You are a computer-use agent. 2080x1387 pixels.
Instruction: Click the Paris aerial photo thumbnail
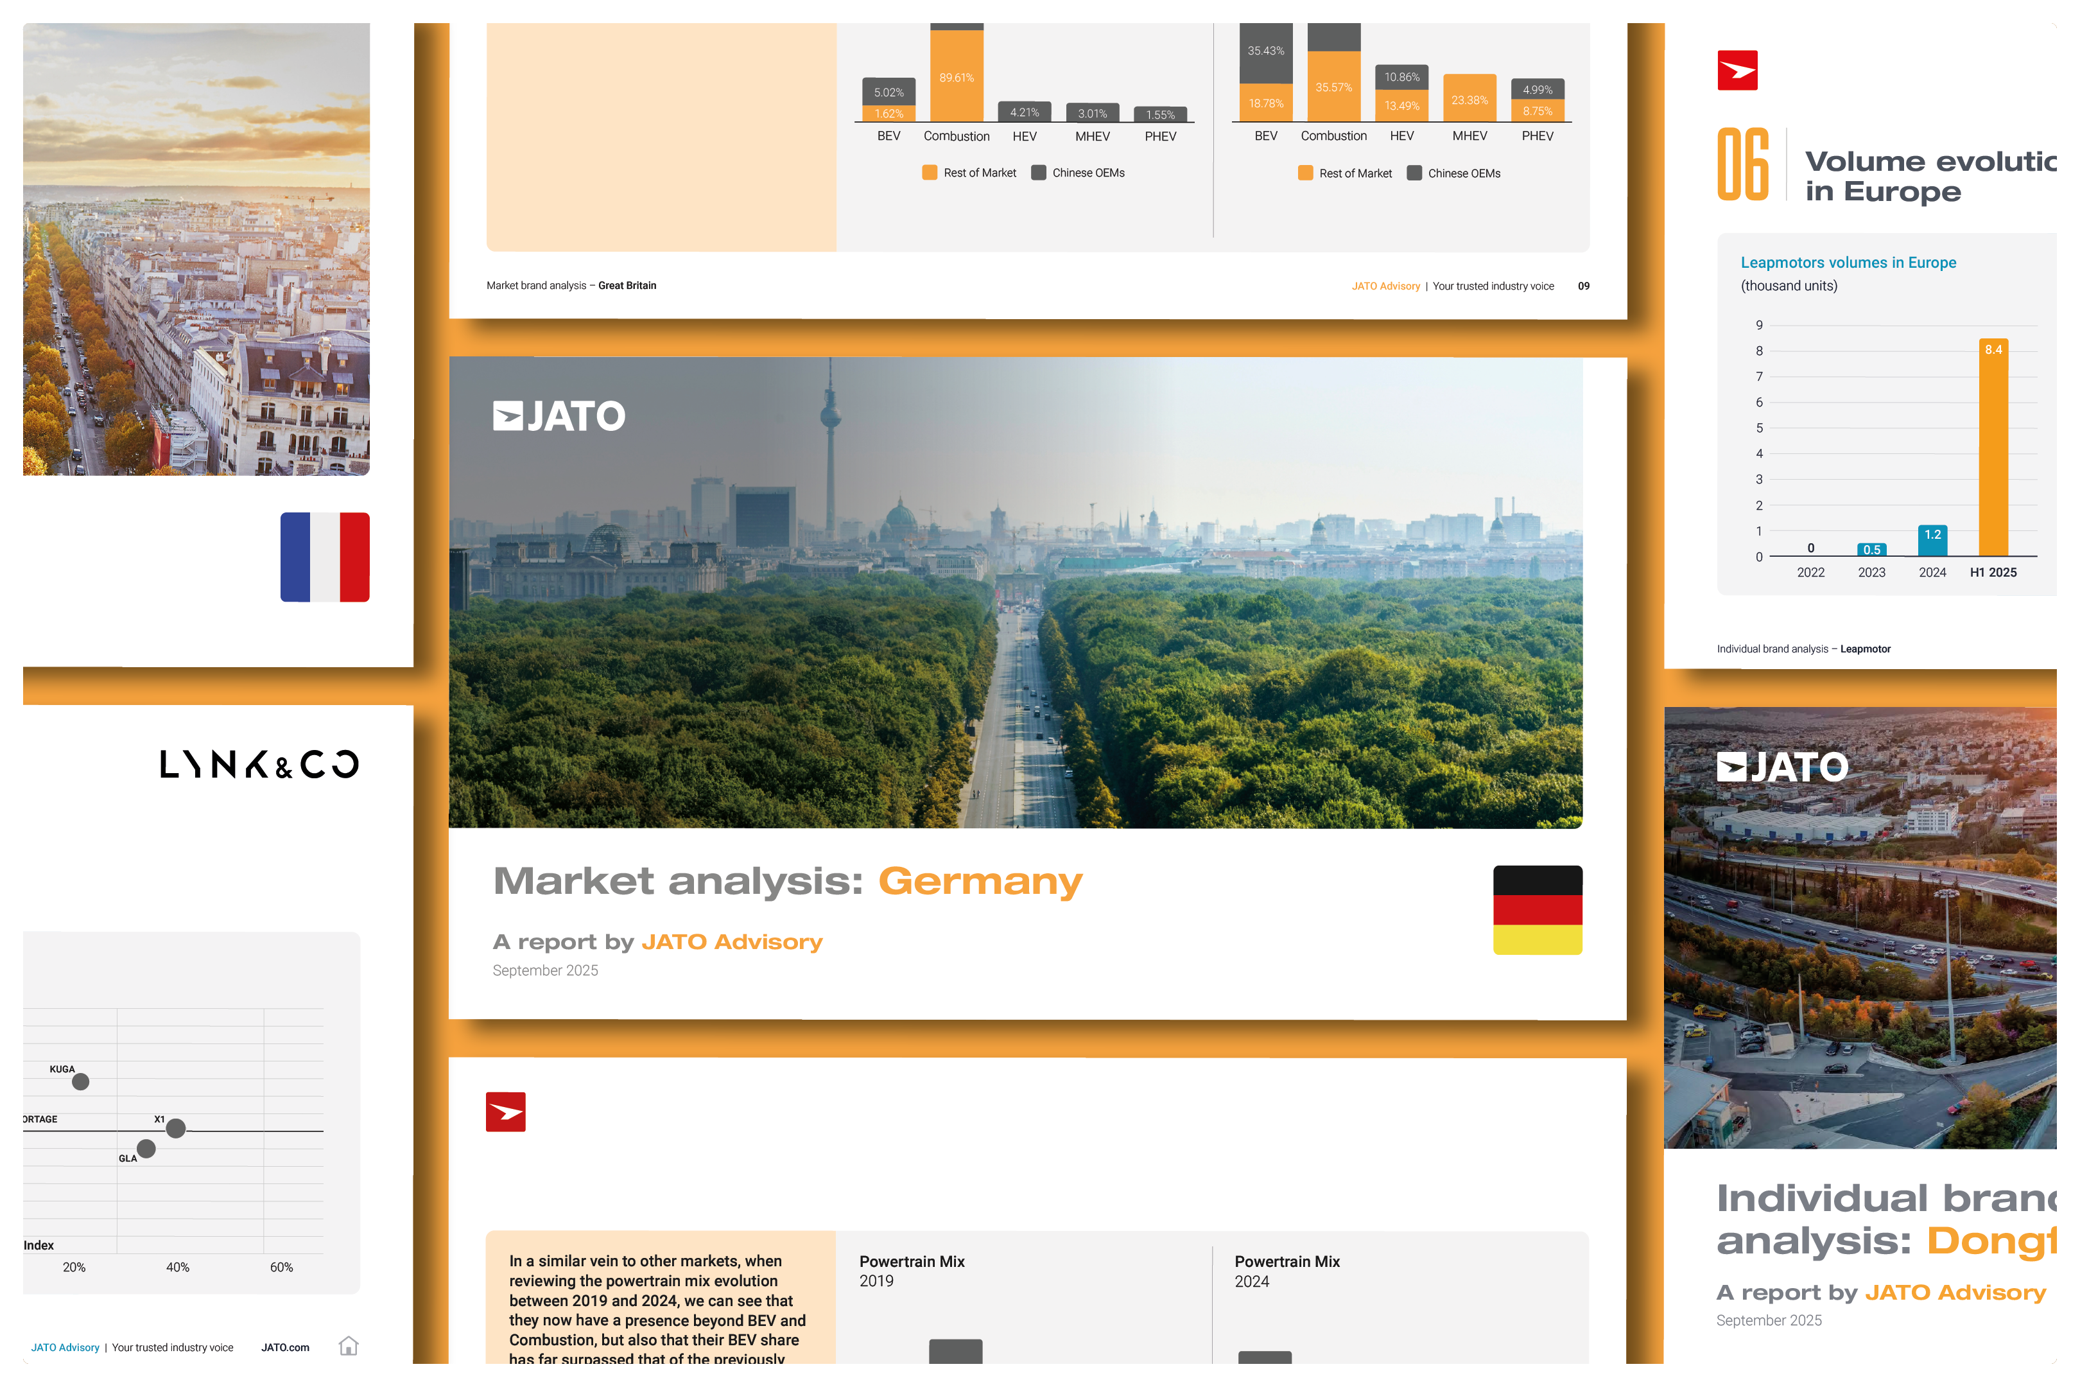[x=196, y=249]
